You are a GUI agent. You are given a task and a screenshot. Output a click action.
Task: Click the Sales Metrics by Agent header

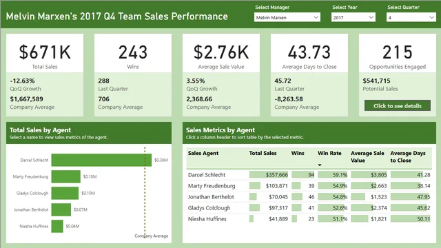[220, 130]
